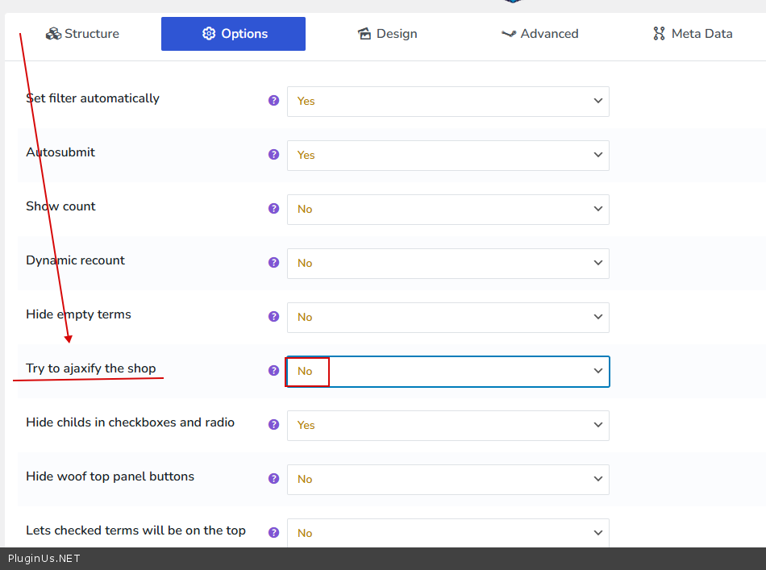The width and height of the screenshot is (766, 570).
Task: Click help icon beside Set filter automatically
Action: click(273, 101)
